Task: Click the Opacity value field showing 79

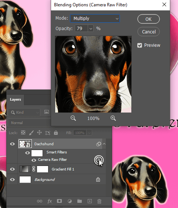Action: 81,28
